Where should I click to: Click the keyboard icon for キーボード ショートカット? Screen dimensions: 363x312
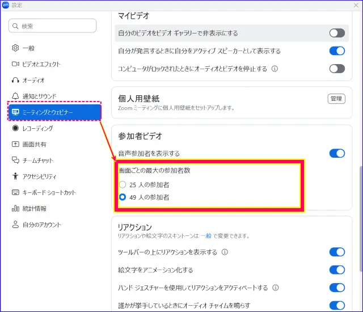click(x=15, y=192)
